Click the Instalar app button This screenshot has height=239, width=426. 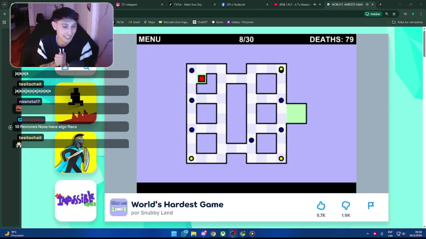373,14
